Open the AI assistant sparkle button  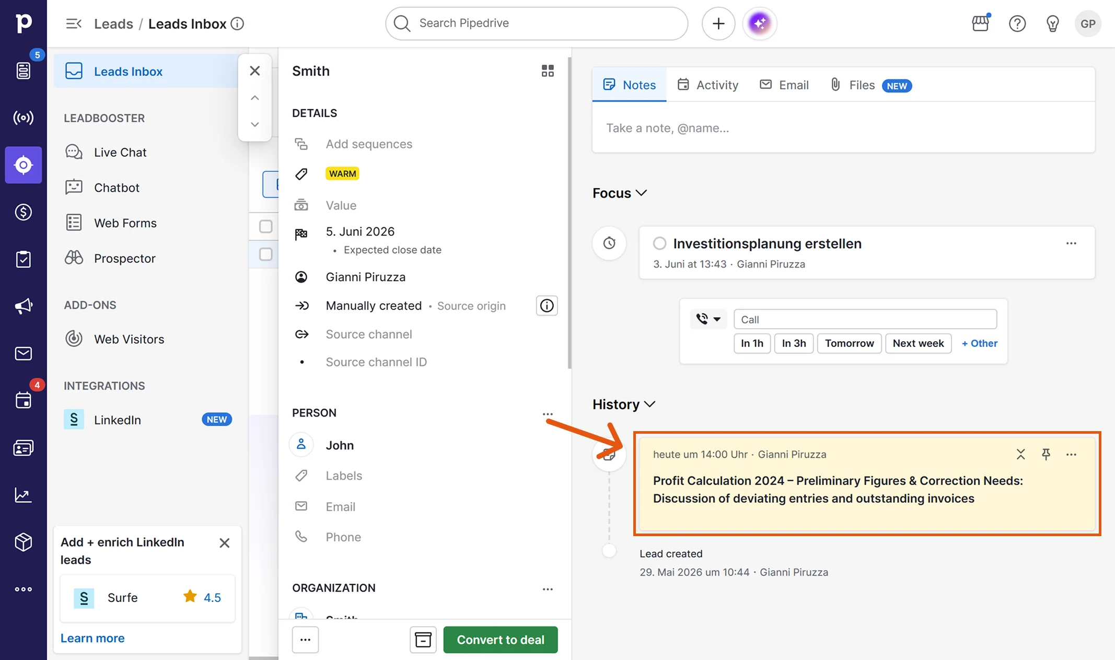pyautogui.click(x=760, y=24)
